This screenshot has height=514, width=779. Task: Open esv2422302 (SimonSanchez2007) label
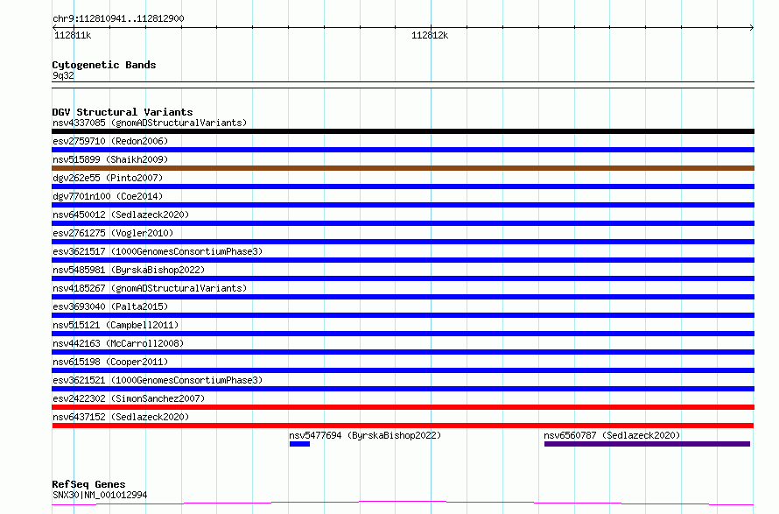click(129, 398)
